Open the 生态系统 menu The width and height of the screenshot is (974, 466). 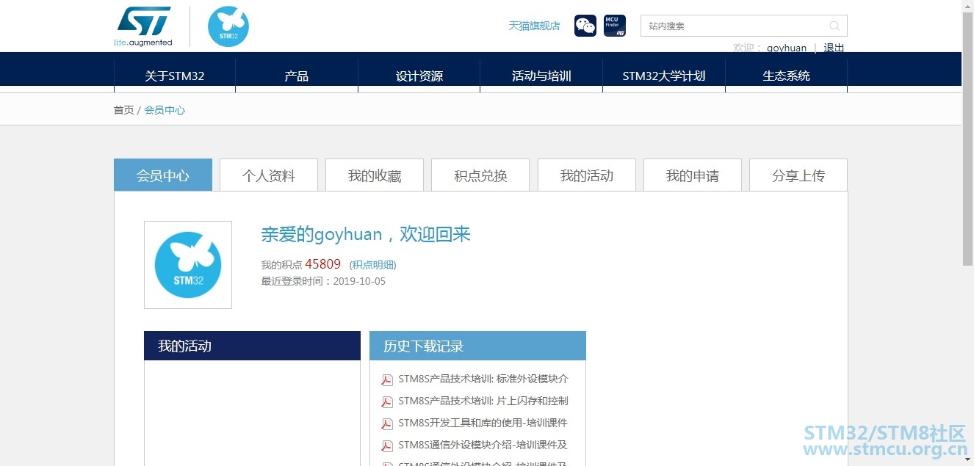(787, 76)
